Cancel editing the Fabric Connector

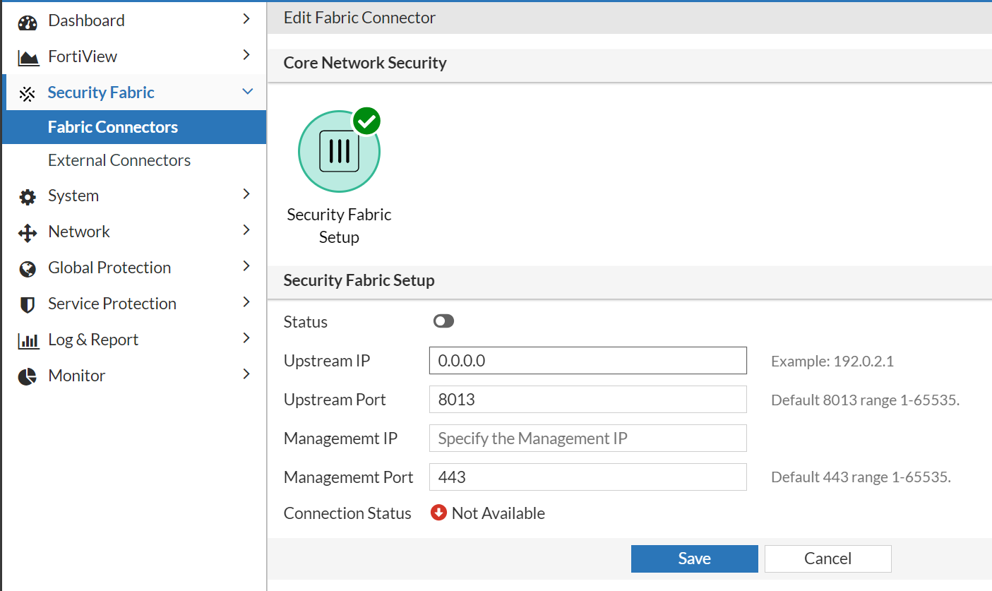(827, 558)
